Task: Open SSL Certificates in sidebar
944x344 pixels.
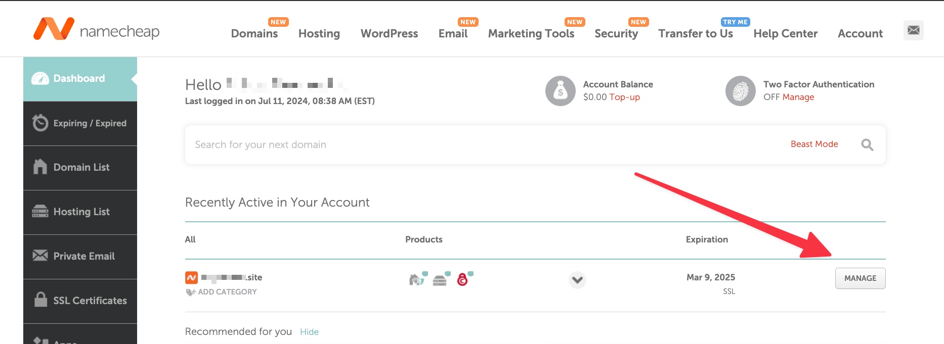Action: pyautogui.click(x=80, y=301)
